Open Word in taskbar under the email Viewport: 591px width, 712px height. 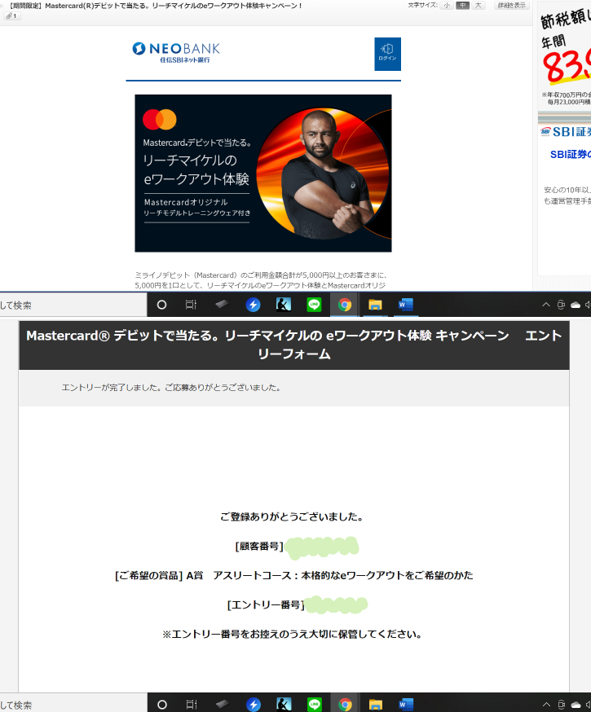click(405, 305)
